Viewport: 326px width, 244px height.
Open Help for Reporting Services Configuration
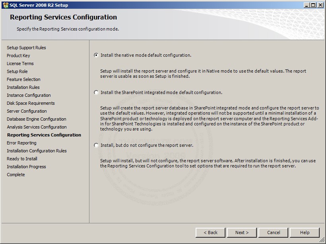305,232
